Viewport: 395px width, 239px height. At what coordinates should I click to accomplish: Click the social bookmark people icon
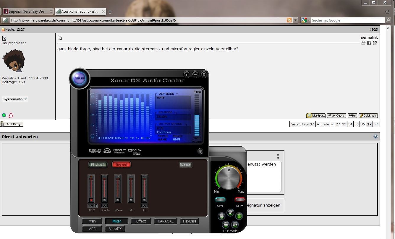pyautogui.click(x=363, y=43)
